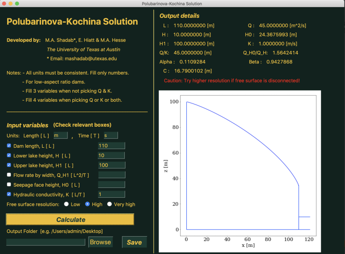
Task: Click the Alpha value 0.1109284
Action: [x=192, y=62]
